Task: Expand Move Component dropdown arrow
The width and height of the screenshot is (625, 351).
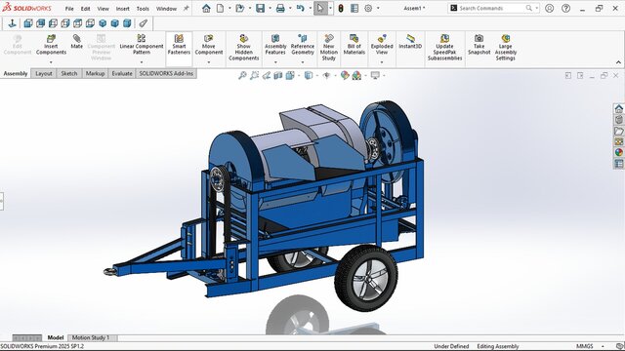Action: point(208,62)
